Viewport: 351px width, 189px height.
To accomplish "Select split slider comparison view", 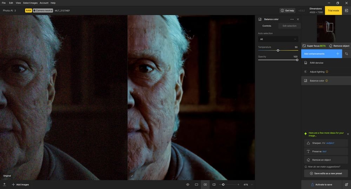I will [x=214, y=184].
